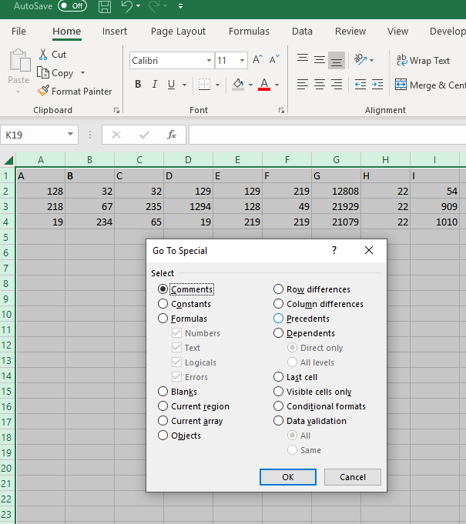The width and height of the screenshot is (466, 524).
Task: Click the Save icon in title bar
Action: [x=105, y=7]
